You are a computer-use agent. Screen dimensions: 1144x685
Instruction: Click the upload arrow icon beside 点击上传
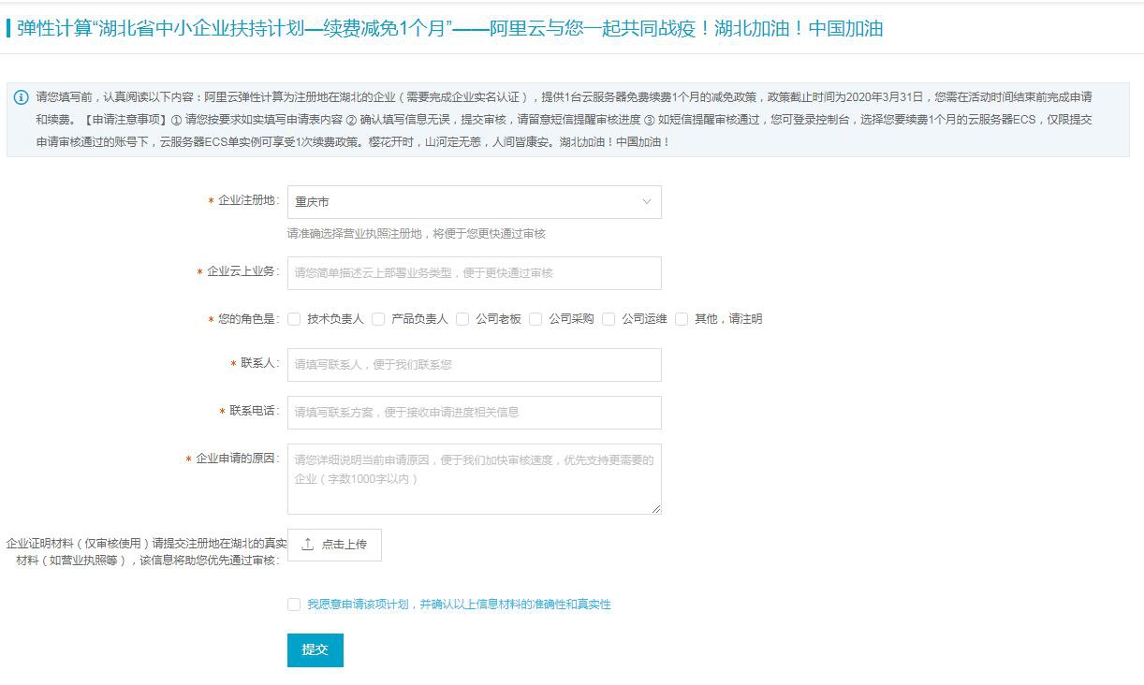(308, 545)
